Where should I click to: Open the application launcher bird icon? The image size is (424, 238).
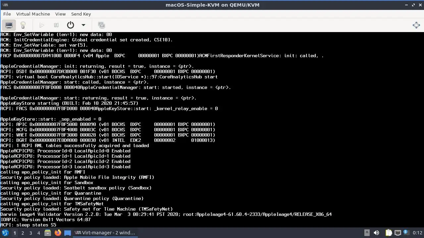tap(5, 233)
